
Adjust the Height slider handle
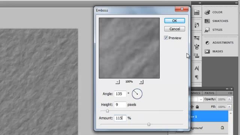[107, 111]
